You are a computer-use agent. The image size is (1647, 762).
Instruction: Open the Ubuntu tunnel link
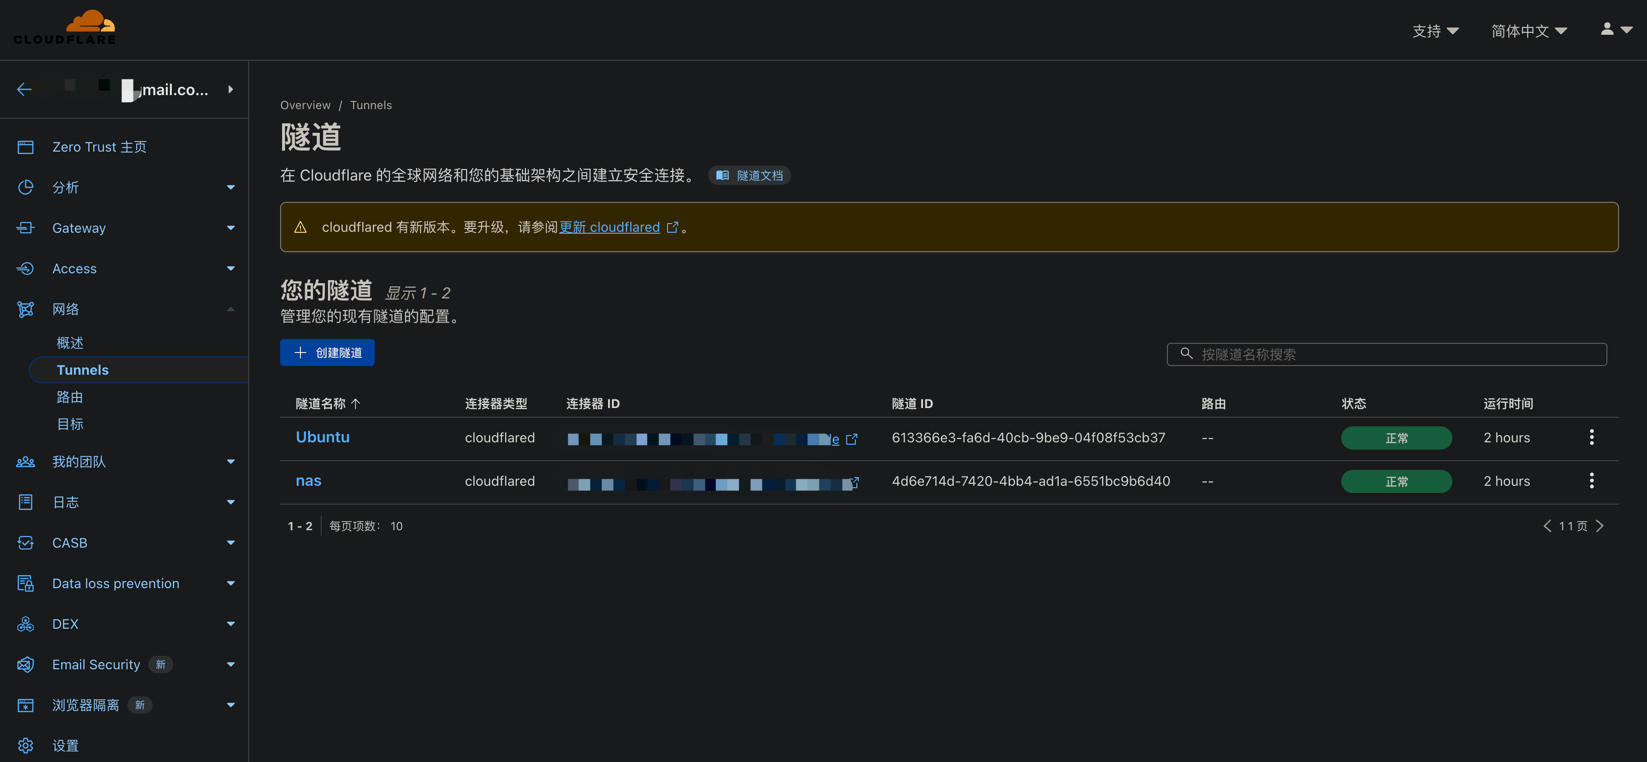pos(322,437)
